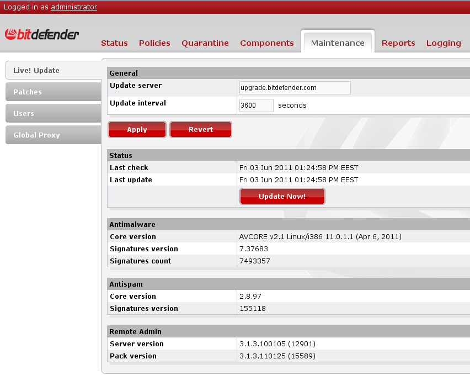The width and height of the screenshot is (470, 375).
Task: Click the Revert button
Action: 201,130
